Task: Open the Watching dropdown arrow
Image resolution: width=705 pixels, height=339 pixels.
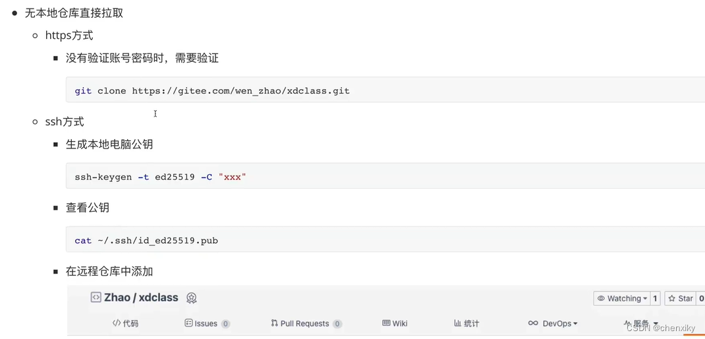Action: pyautogui.click(x=645, y=299)
